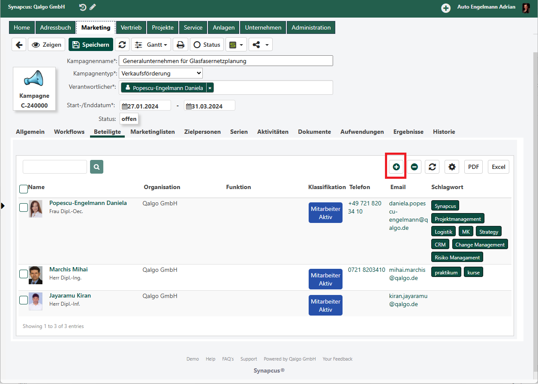Click the back arrow toolbar icon

point(19,45)
